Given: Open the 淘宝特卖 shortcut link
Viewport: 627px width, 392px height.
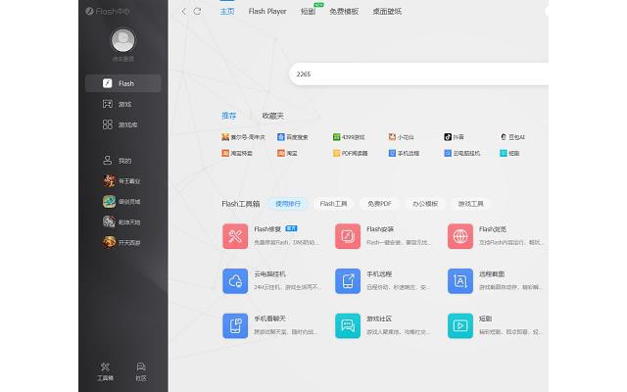Looking at the screenshot, I should [x=237, y=153].
